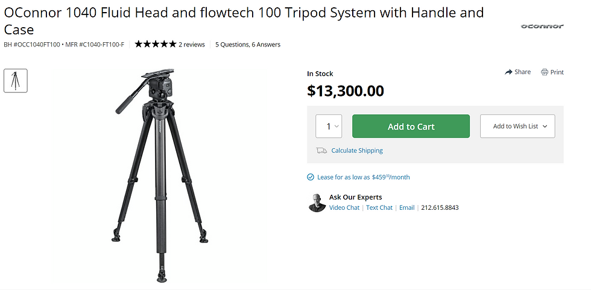Click Calculate Shipping link

357,151
